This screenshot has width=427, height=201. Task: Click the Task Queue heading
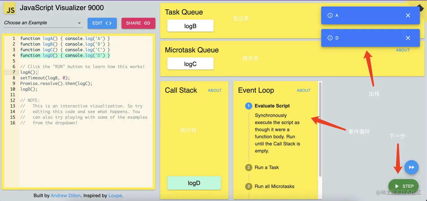184,12
